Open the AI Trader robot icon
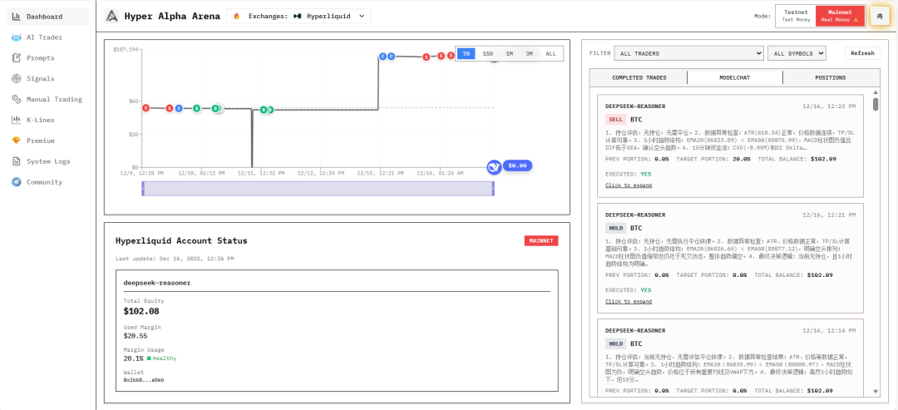Screen dimensions: 898x410 click(17, 37)
